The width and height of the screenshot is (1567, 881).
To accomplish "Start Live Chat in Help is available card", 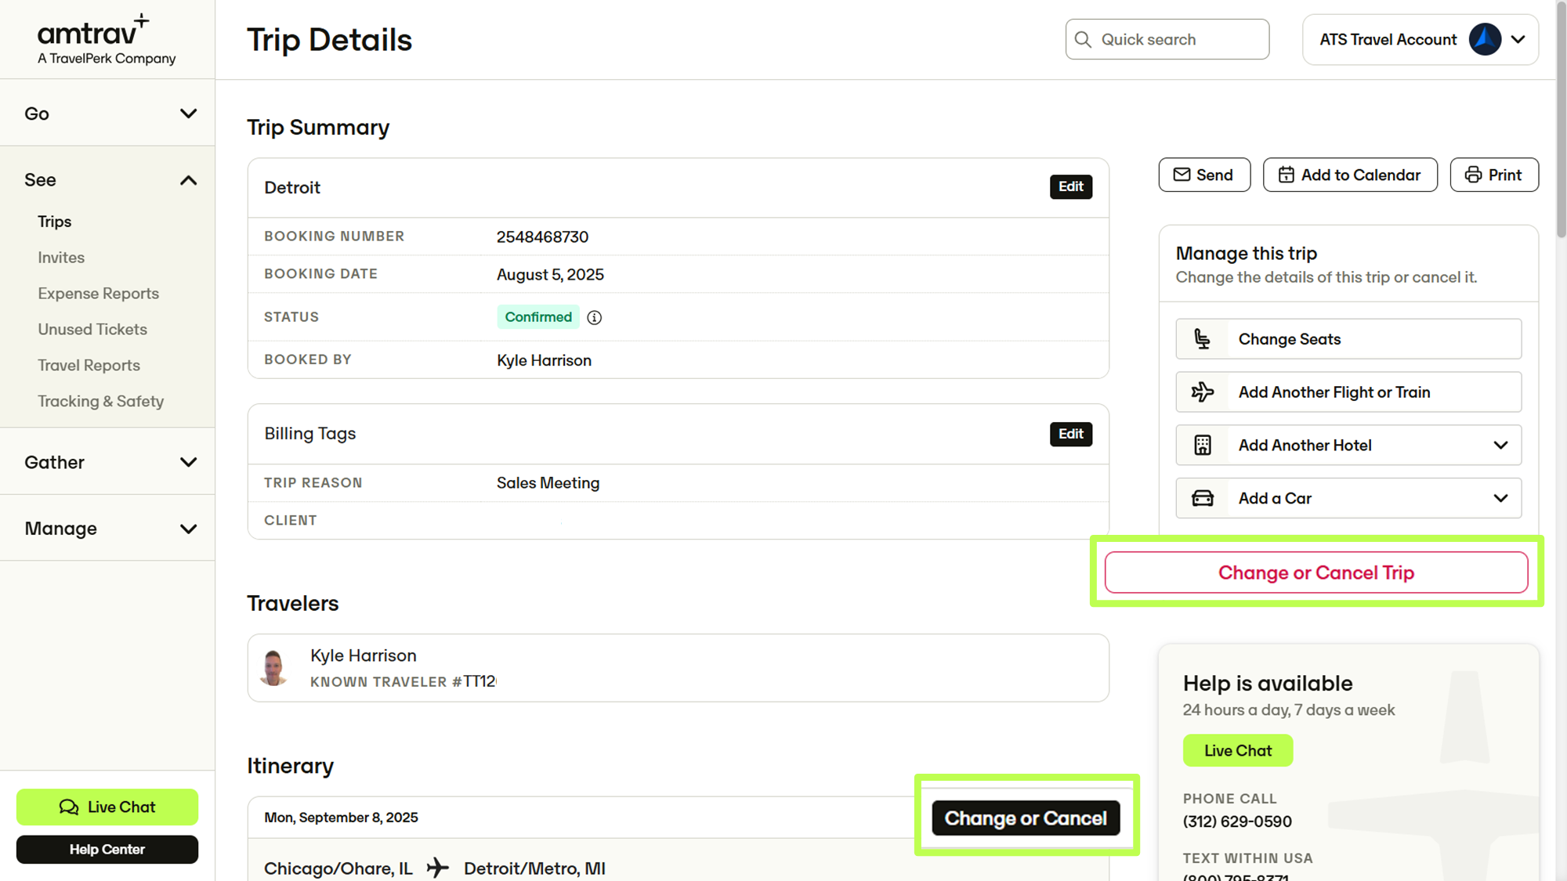I will click(1237, 750).
